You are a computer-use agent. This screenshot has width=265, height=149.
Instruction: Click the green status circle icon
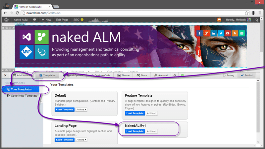click(x=183, y=75)
